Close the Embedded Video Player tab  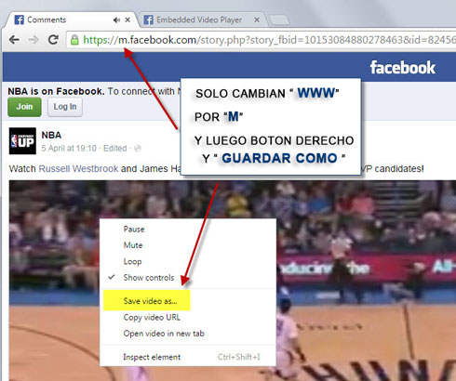pos(257,20)
